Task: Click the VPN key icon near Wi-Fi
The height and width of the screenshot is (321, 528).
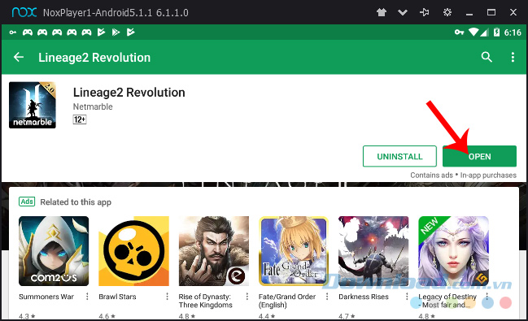Action: 459,33
